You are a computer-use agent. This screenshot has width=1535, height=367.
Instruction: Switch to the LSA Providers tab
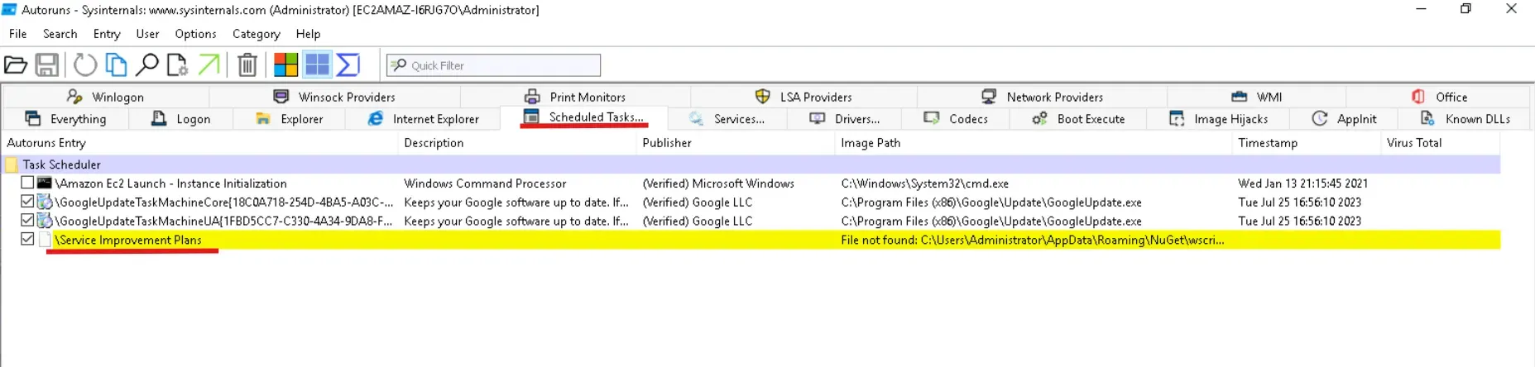(x=803, y=97)
